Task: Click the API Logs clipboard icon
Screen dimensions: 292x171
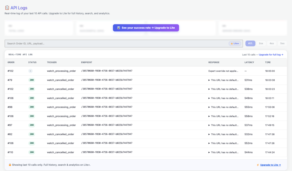Action: [x=7, y=8]
